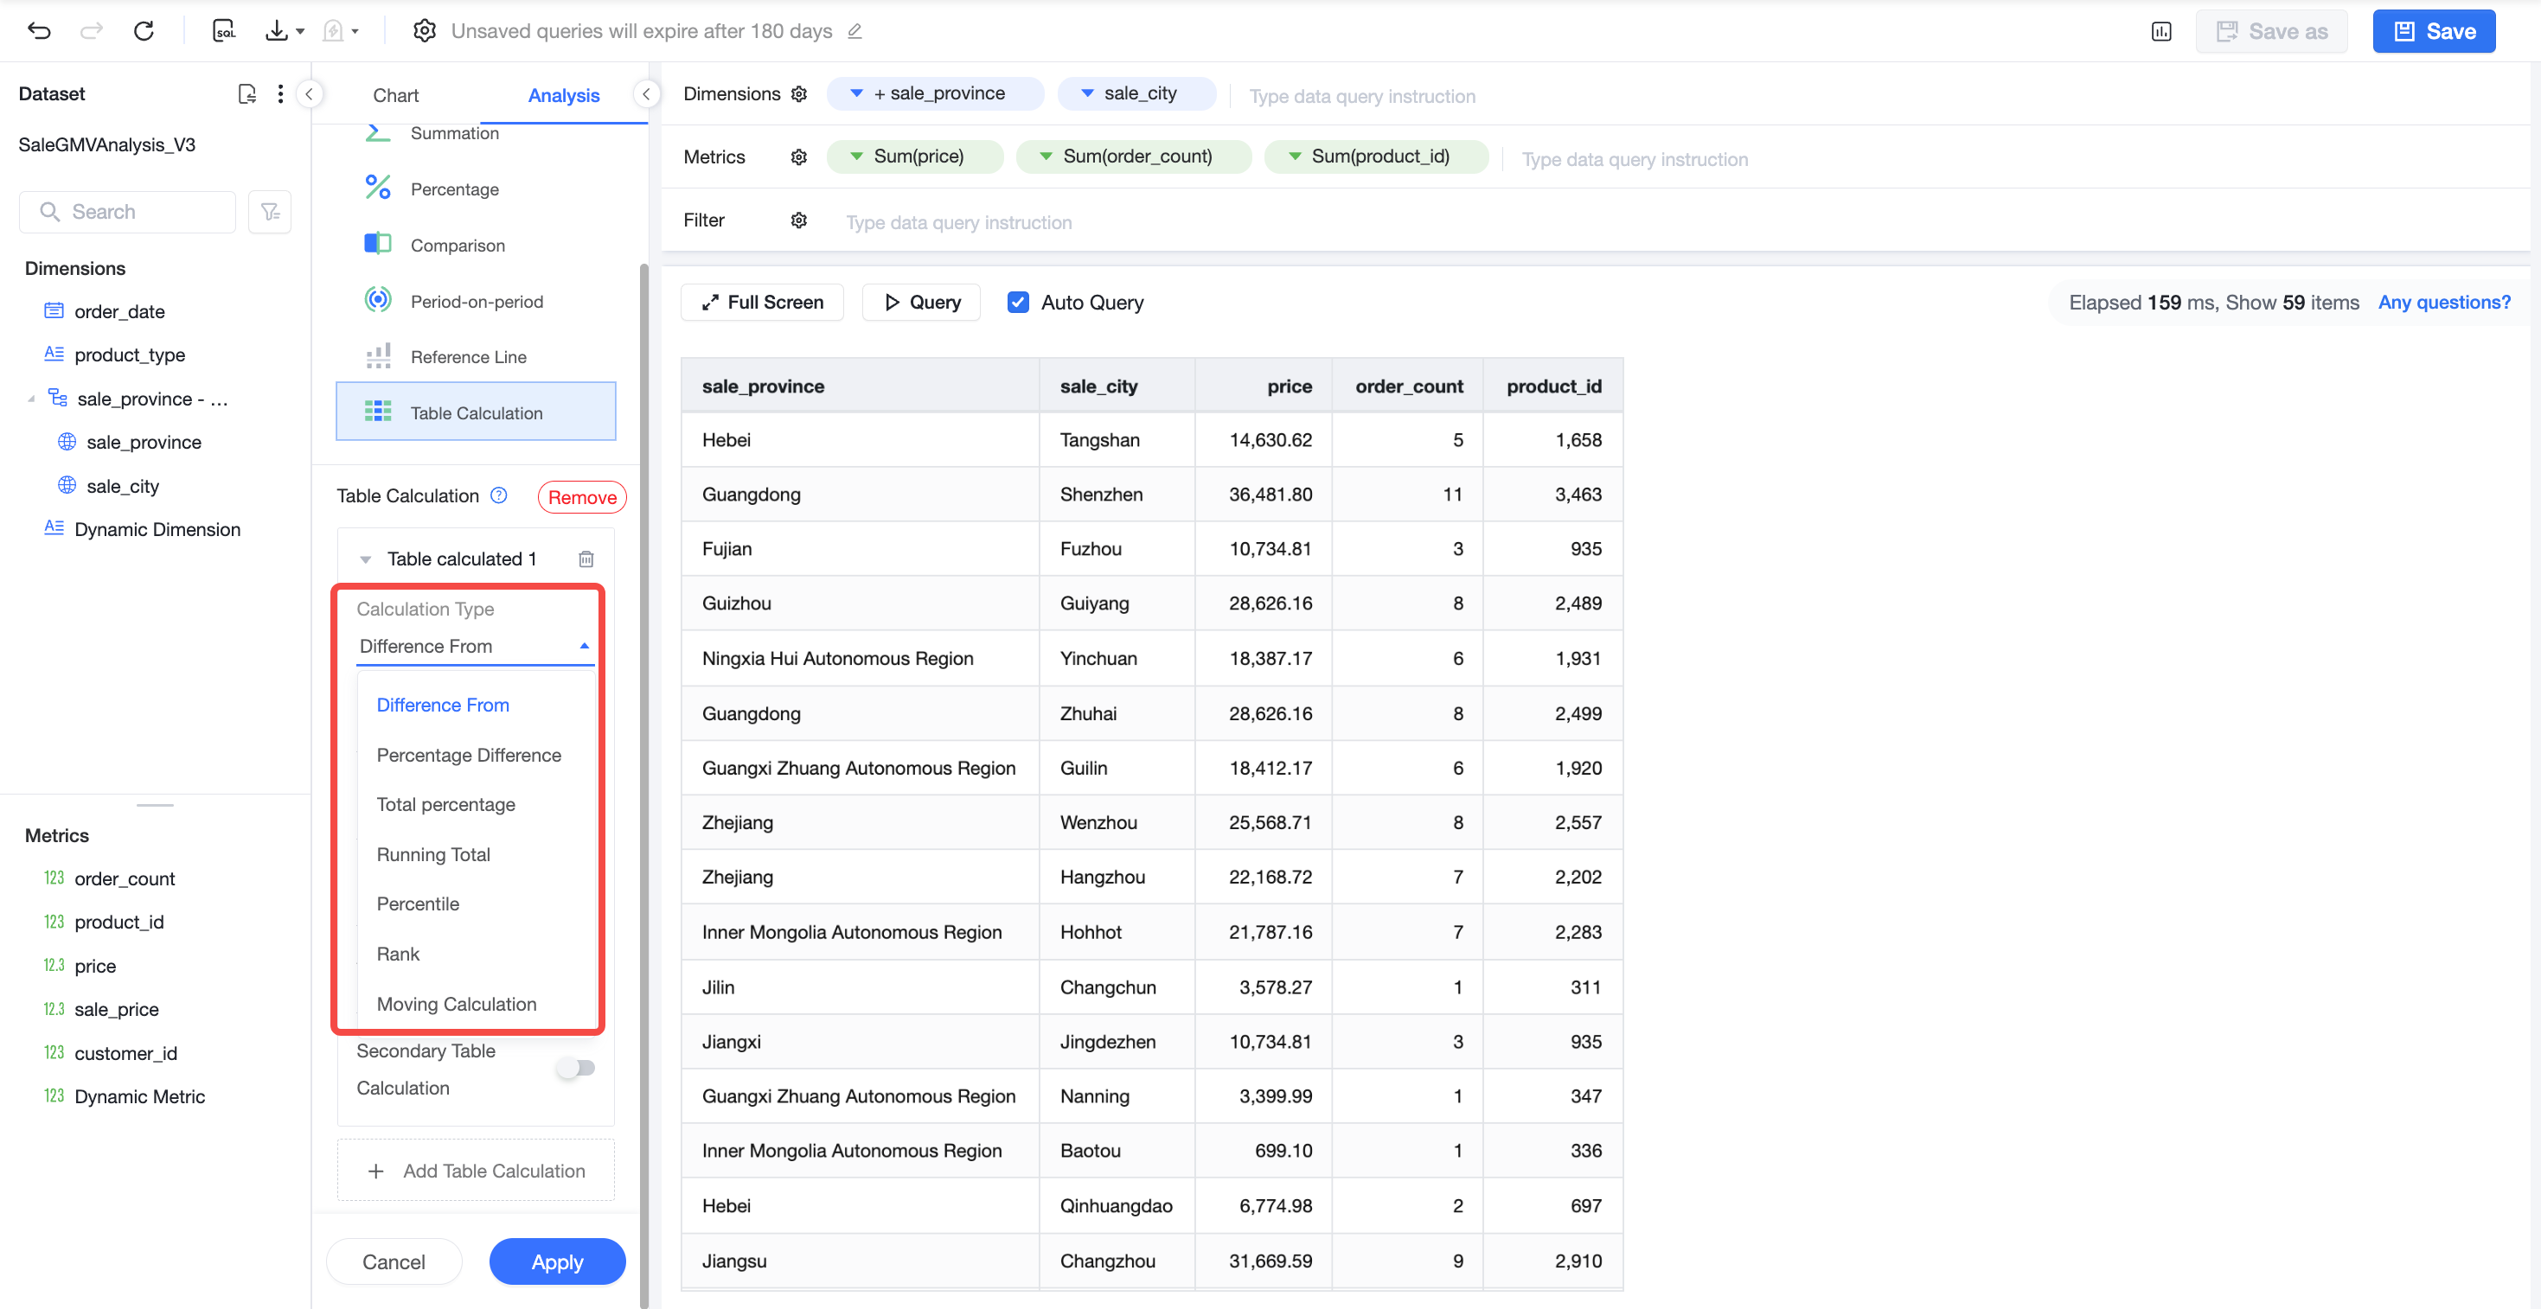
Task: Collapse the Table calculated 1 section
Action: point(366,559)
